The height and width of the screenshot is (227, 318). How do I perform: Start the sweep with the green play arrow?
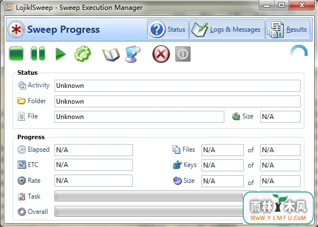(x=60, y=54)
